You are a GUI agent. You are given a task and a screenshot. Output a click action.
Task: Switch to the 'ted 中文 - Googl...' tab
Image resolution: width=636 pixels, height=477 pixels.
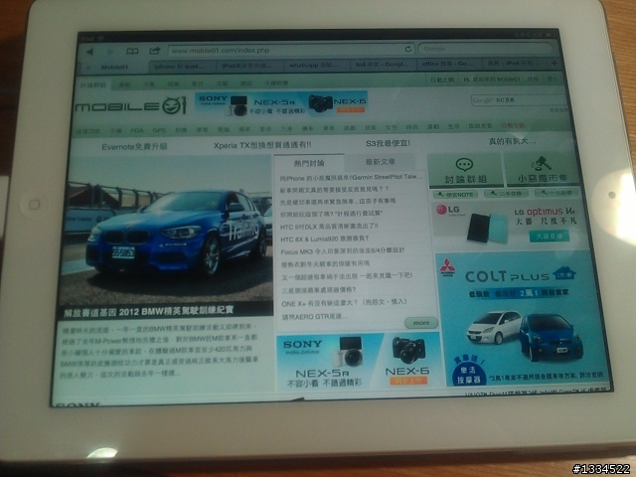pyautogui.click(x=383, y=64)
